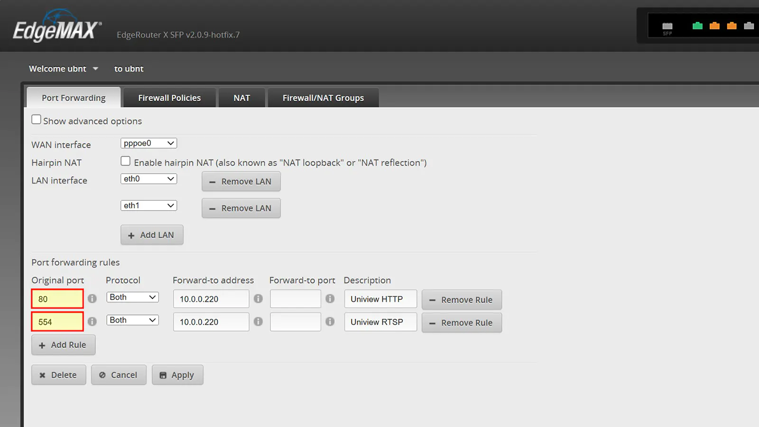The image size is (759, 427).
Task: Enable hairpin NAT checkbox
Action: (x=125, y=161)
